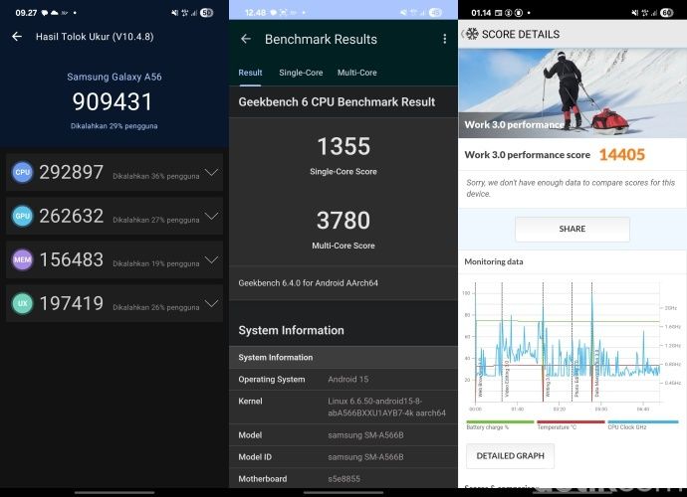This screenshot has height=497, width=687.
Task: Tap the UX score icon in AnTuTu
Action: [22, 303]
